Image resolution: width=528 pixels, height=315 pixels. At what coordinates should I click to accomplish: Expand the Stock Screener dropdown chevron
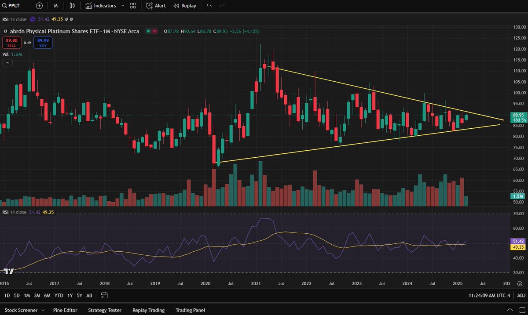click(44, 310)
